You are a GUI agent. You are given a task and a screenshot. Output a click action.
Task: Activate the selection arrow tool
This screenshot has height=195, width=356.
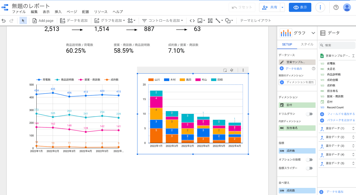23,21
